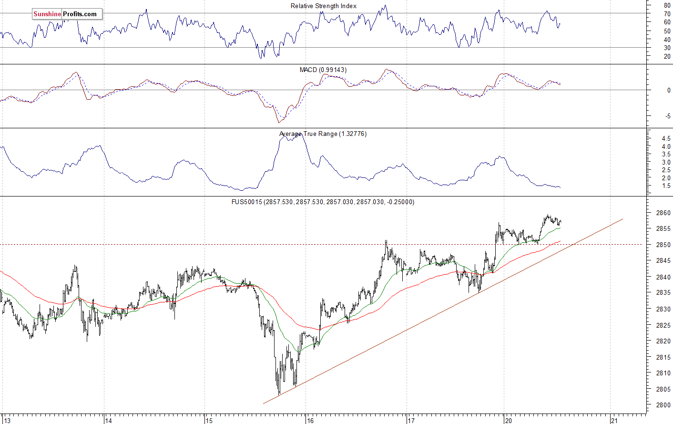Image resolution: width=673 pixels, height=424 pixels.
Task: Click the 2800 price axis label
Action: (x=663, y=405)
